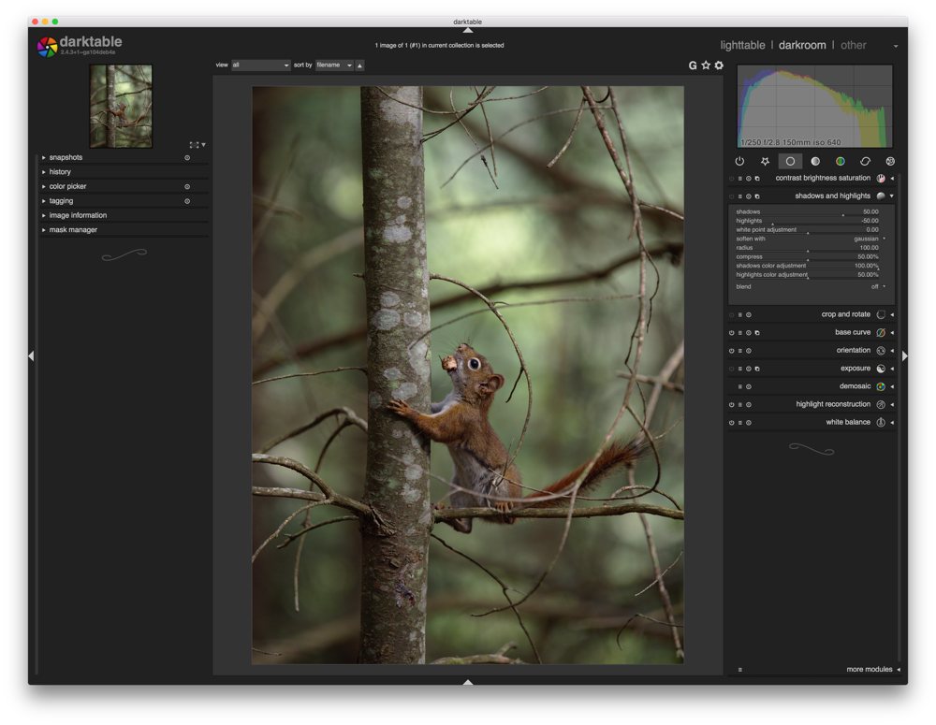Screen dimensions: 936x725
Task: Open the blend mode dropdown
Action: pos(811,287)
